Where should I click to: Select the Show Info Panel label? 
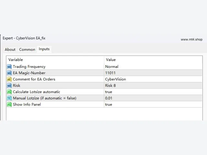click(x=27, y=104)
